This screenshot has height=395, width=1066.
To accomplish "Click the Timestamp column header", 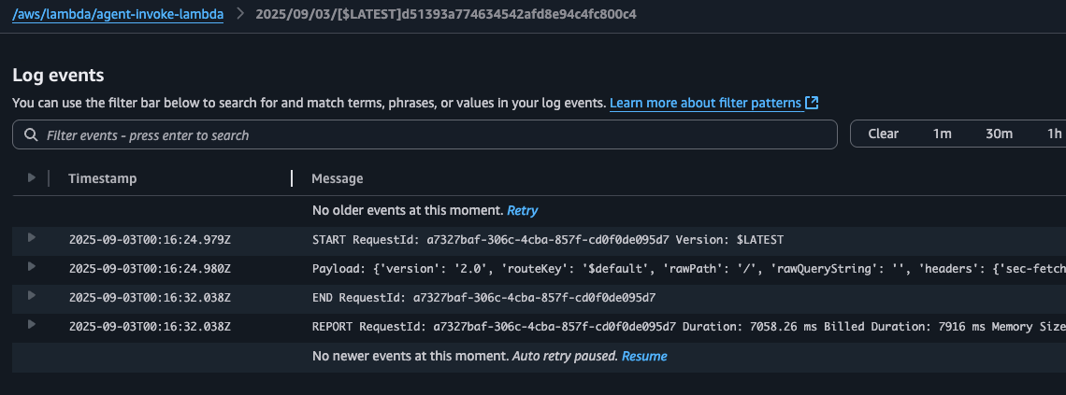I will (103, 178).
